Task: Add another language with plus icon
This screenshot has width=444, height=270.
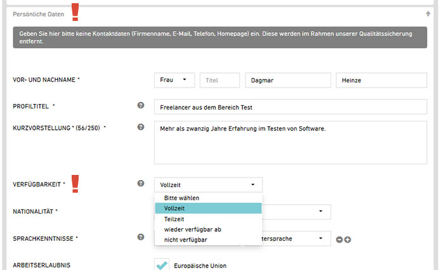Action: (348, 239)
